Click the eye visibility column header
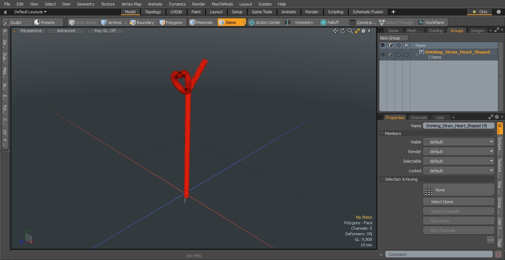The image size is (505, 260). coord(382,45)
